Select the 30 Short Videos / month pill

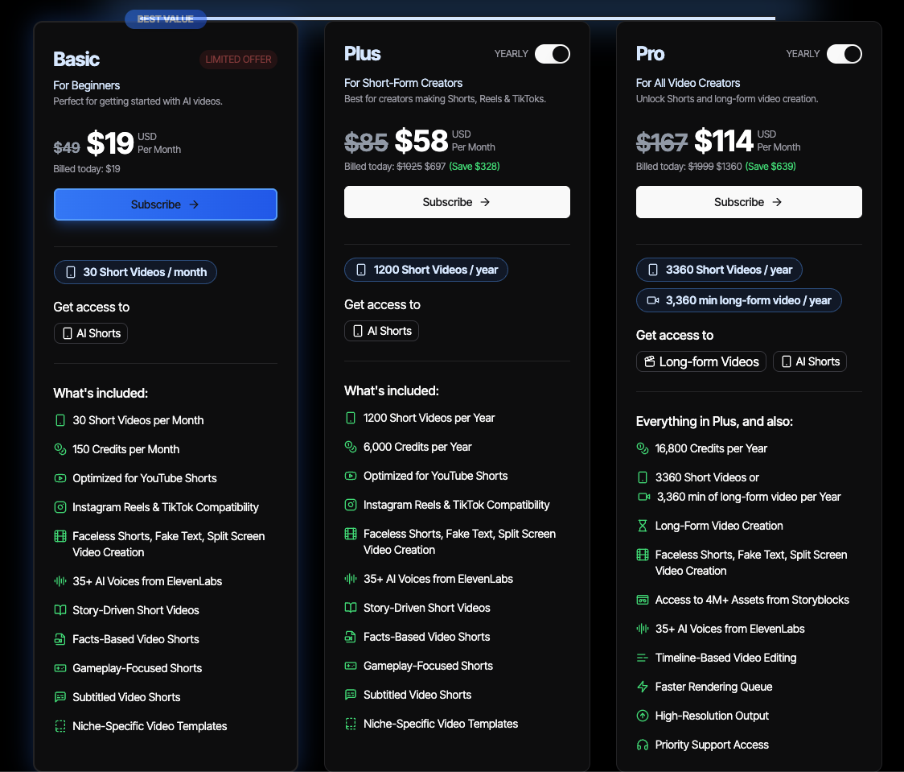(135, 272)
